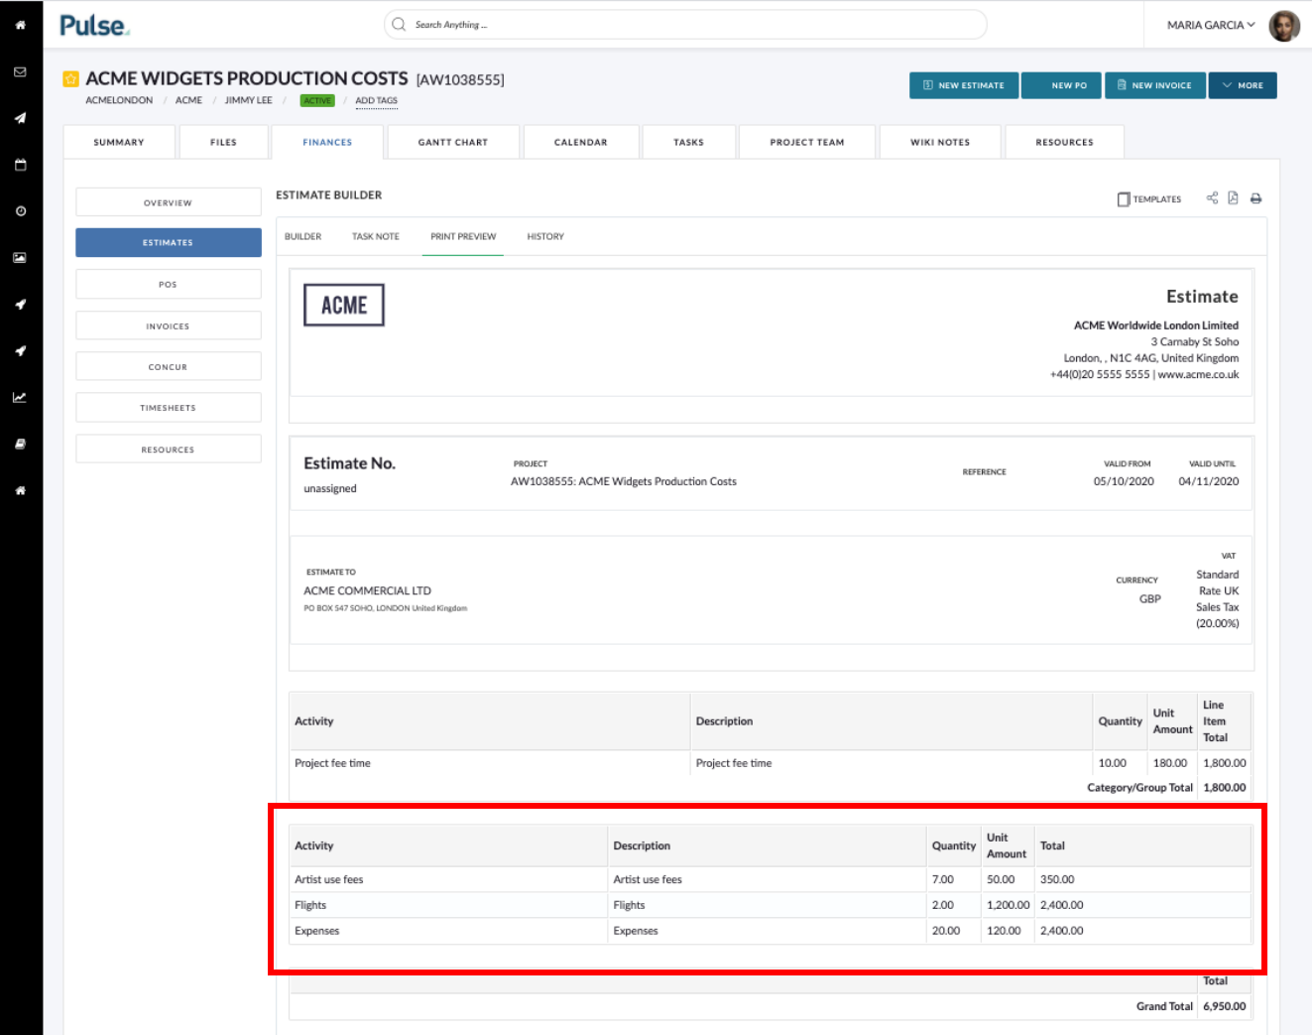Open the History sub-tab
Screen dimensions: 1312x1035
point(545,236)
